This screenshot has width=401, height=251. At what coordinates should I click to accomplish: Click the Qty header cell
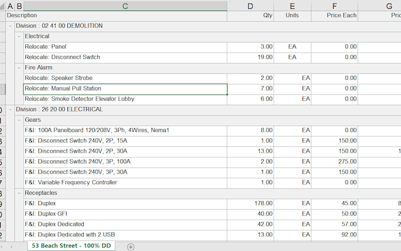251,15
